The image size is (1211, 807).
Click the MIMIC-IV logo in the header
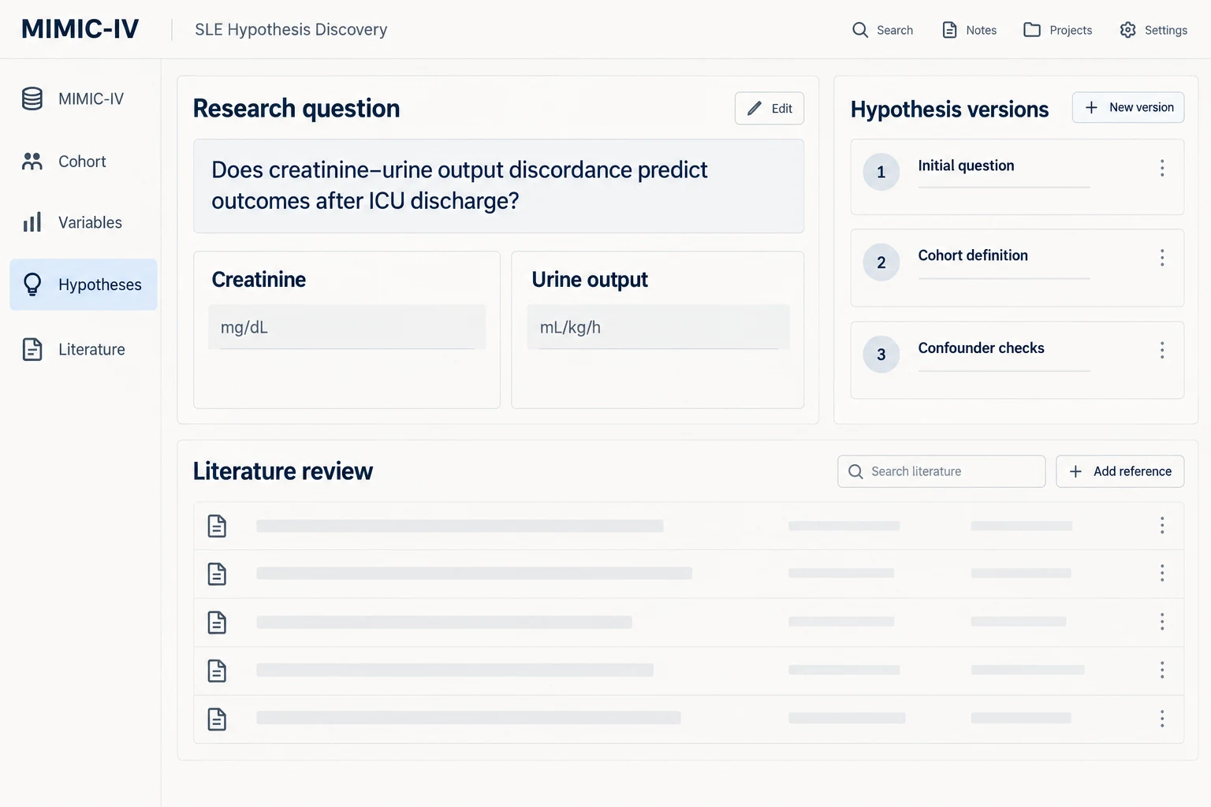(x=80, y=29)
